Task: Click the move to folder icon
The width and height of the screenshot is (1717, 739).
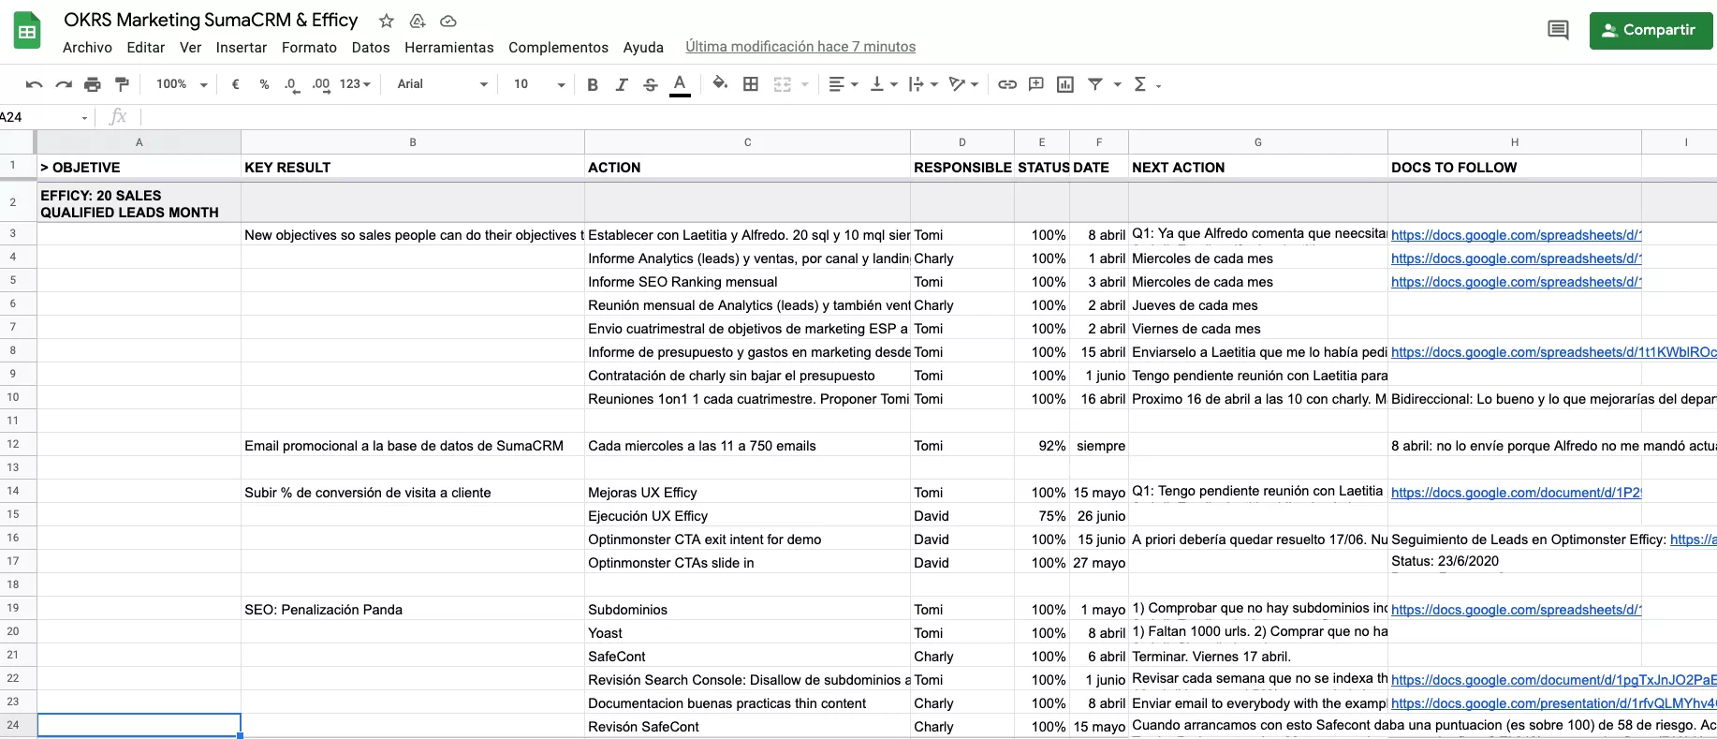Action: [418, 21]
